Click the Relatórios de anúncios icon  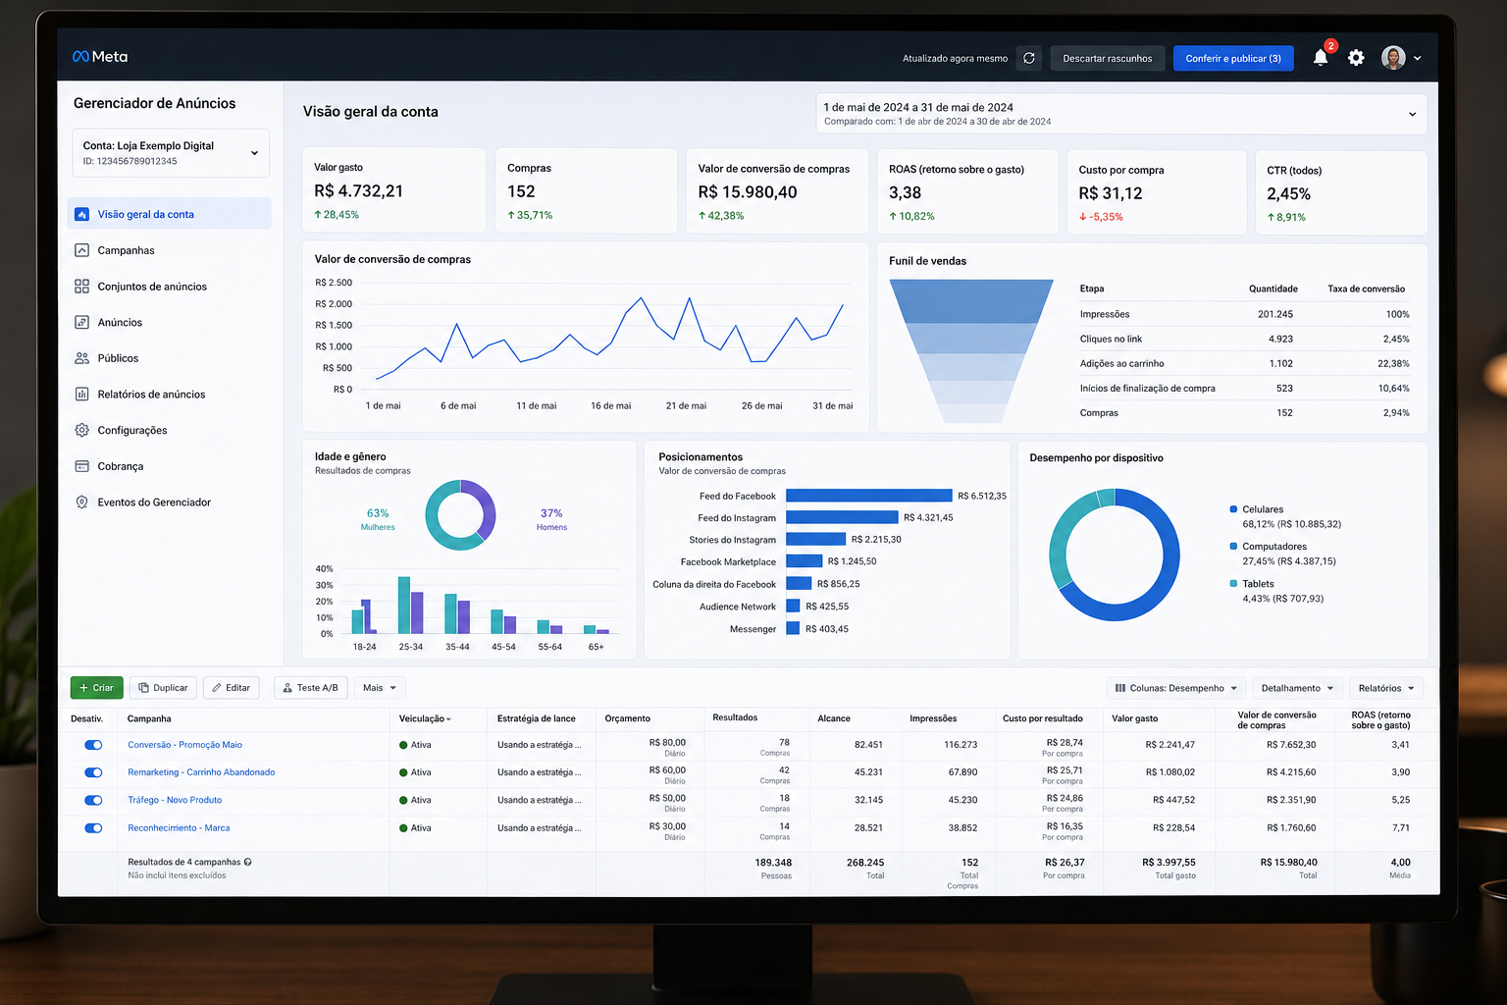82,395
